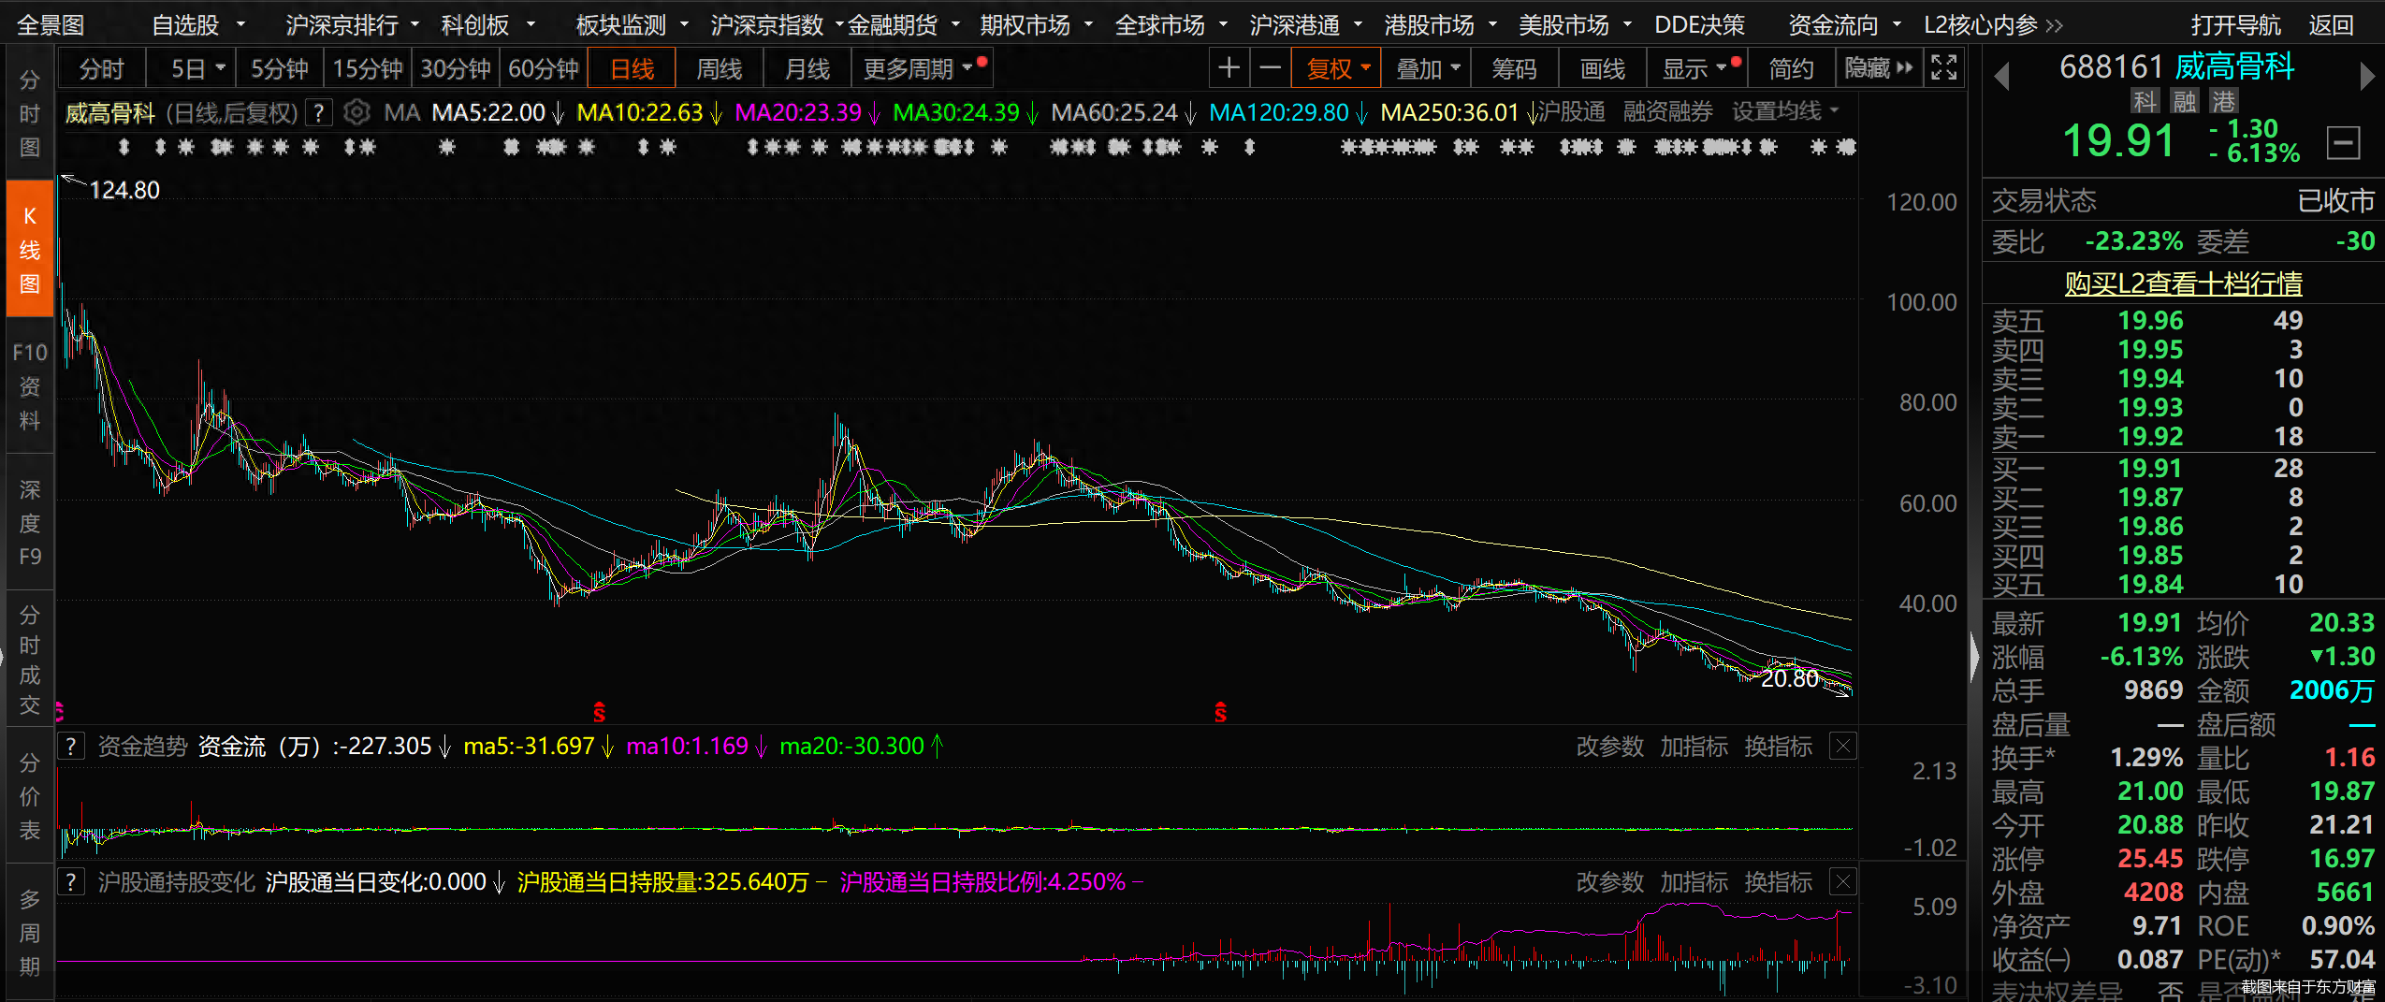Open 分时成交 in left sidebar

(29, 660)
